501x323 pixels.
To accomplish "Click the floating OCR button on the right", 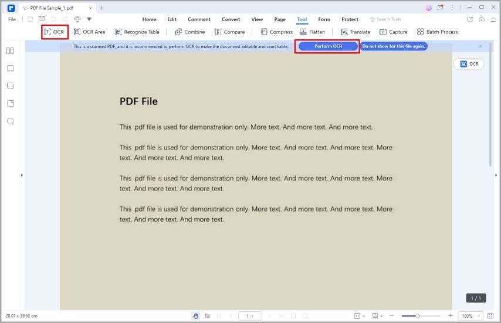I will point(469,64).
